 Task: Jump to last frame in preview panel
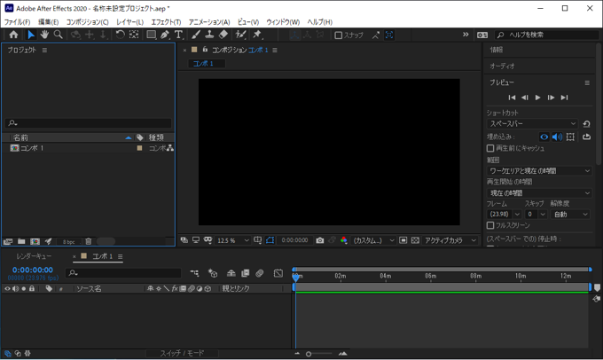[x=564, y=98]
